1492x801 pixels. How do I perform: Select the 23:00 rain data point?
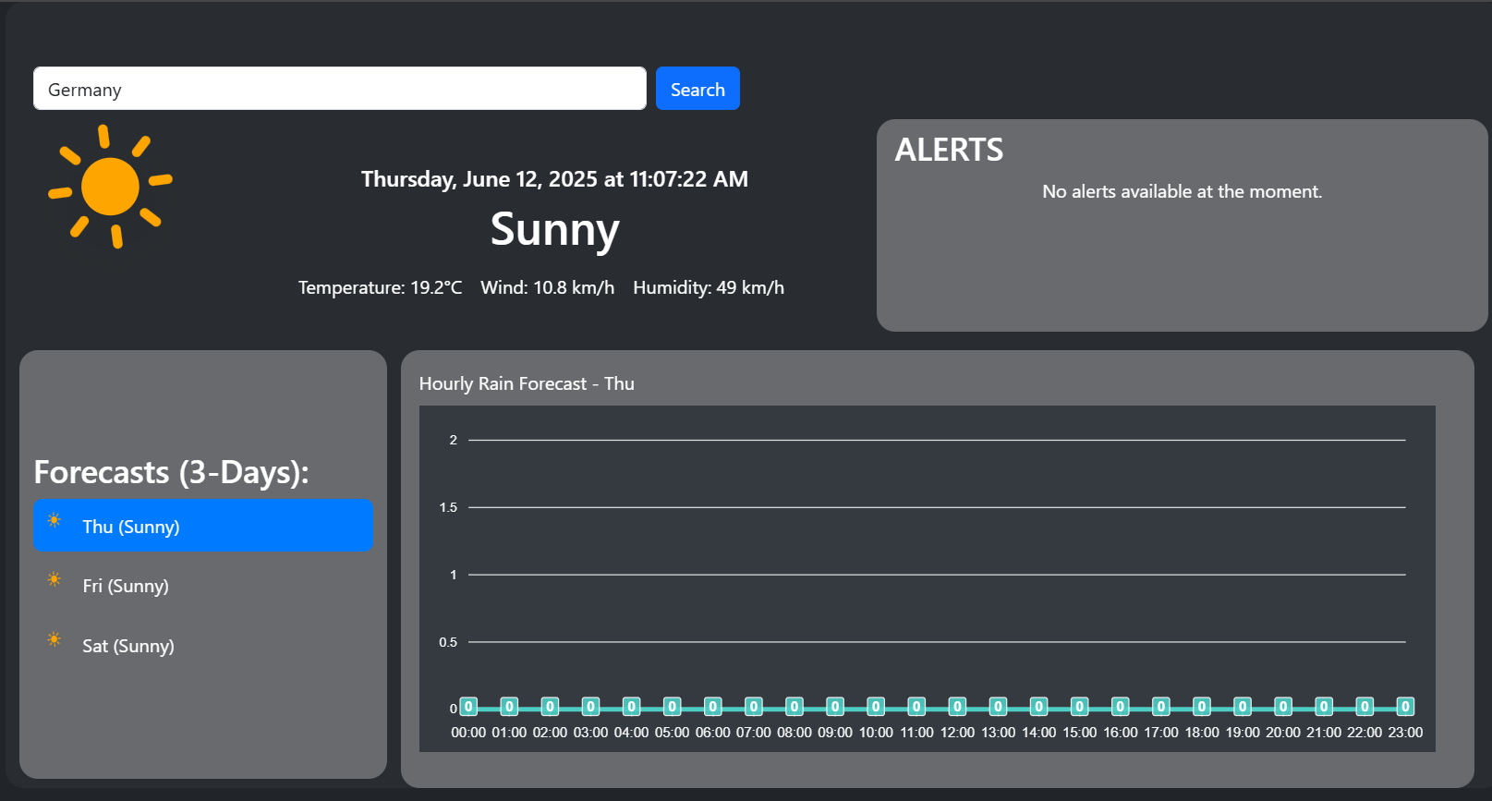(x=1405, y=707)
